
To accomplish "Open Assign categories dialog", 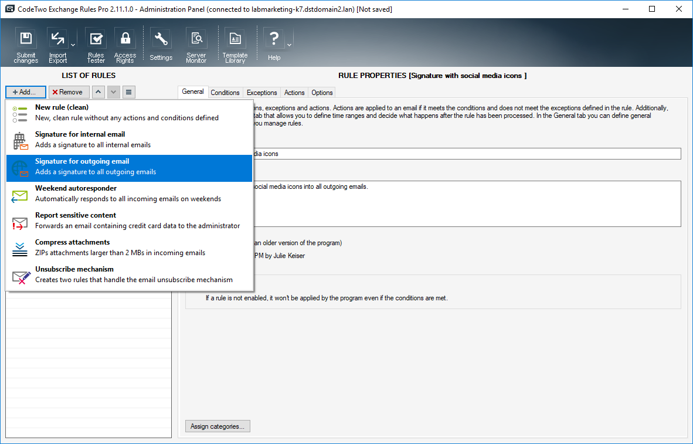I will pos(218,426).
